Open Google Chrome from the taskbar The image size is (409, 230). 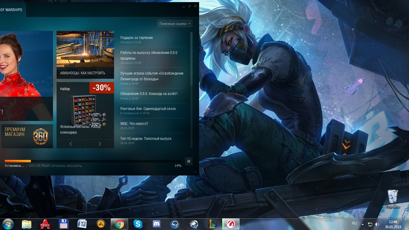(119, 224)
